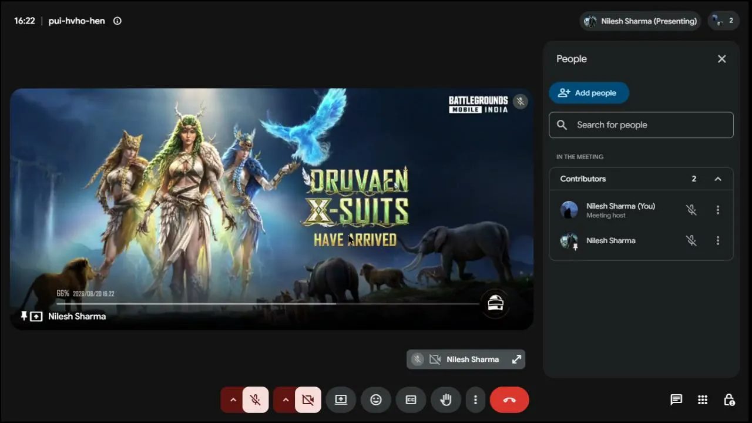Leave the call with red hang-up button
752x423 pixels.
pyautogui.click(x=509, y=400)
